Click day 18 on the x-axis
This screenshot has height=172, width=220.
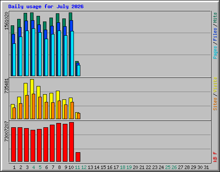click(122, 167)
